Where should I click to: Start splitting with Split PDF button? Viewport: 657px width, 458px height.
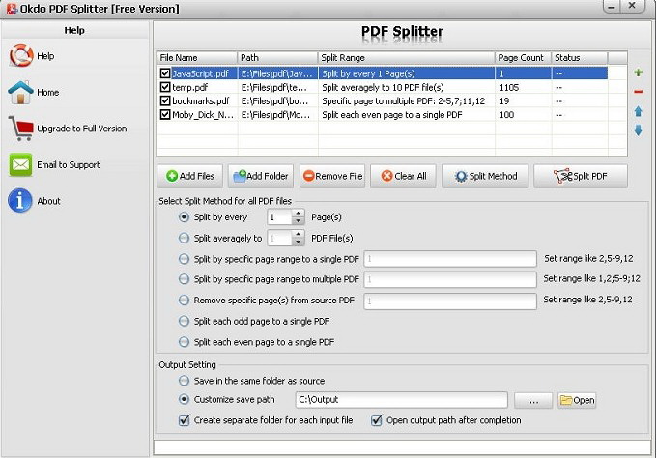coord(581,176)
